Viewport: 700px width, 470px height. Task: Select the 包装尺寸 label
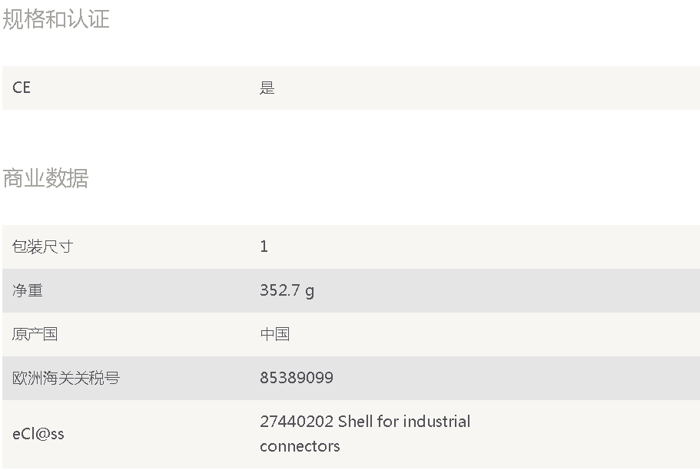(x=42, y=247)
